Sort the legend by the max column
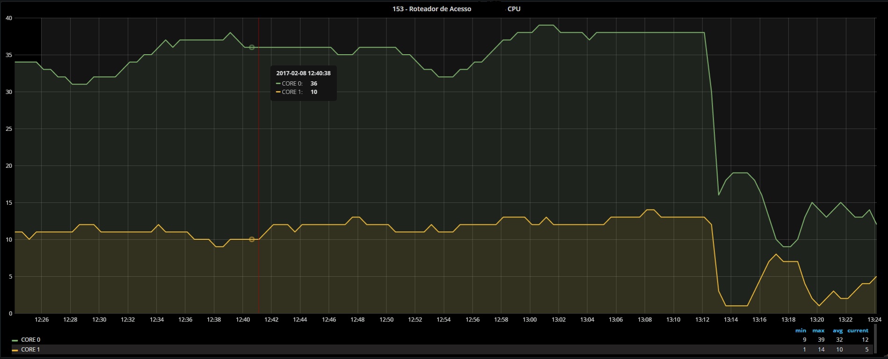This screenshot has width=888, height=359. (818, 330)
